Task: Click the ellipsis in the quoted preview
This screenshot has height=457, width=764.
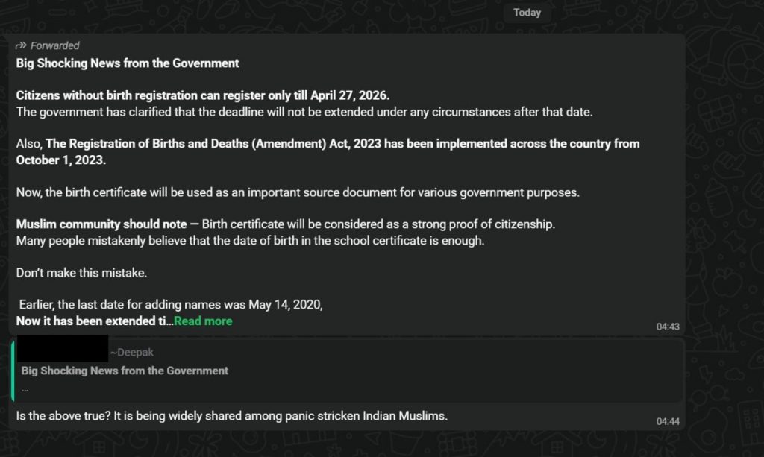Action: [25, 388]
